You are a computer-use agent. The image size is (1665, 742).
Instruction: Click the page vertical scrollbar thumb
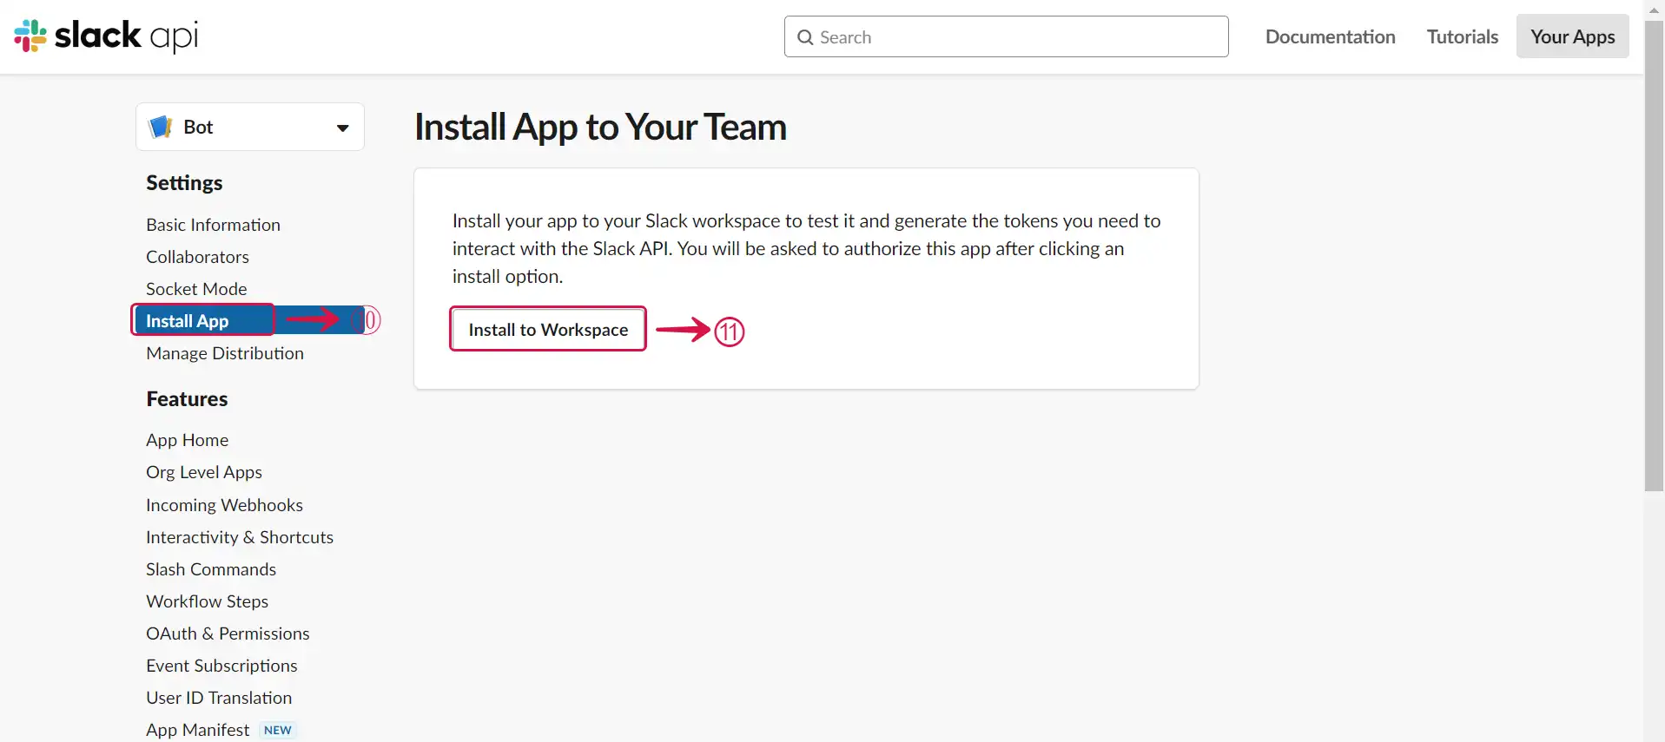pos(1654,256)
